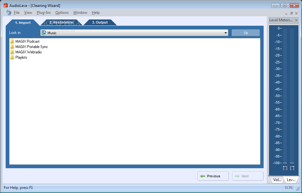Switch to the 2. Restoration tab
The width and height of the screenshot is (302, 193).
61,22
